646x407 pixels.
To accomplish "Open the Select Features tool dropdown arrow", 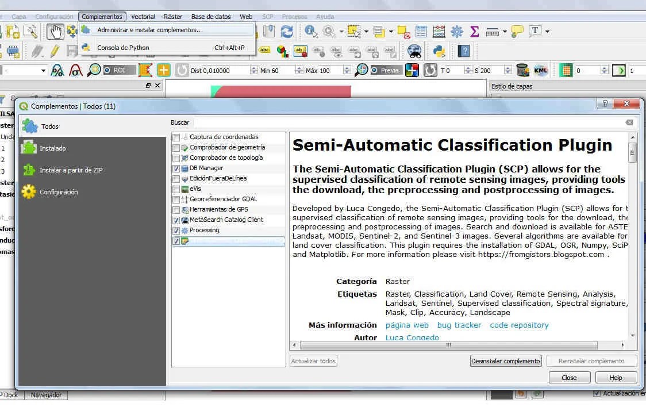I will (366, 31).
